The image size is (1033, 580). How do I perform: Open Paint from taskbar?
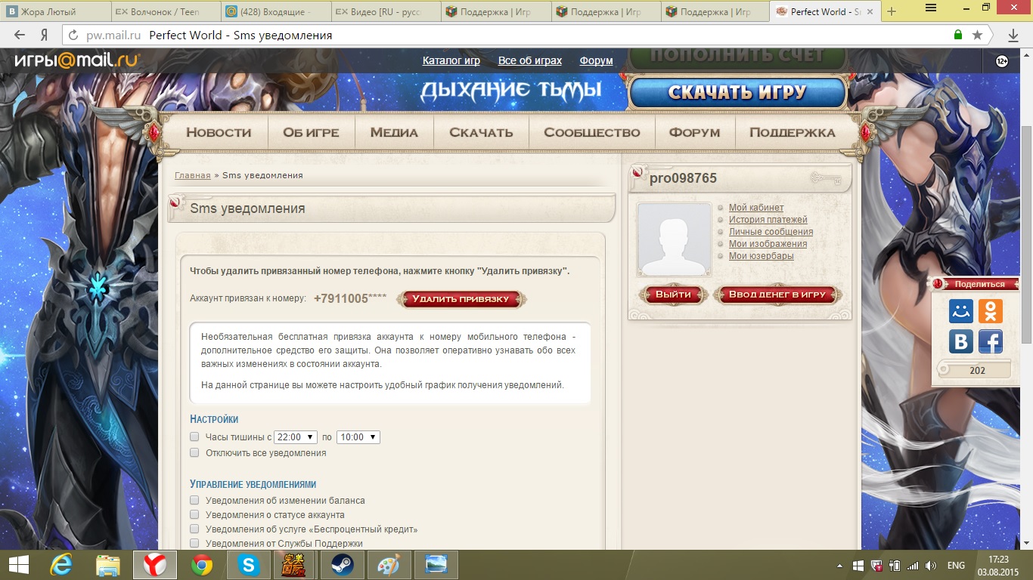[x=389, y=564]
